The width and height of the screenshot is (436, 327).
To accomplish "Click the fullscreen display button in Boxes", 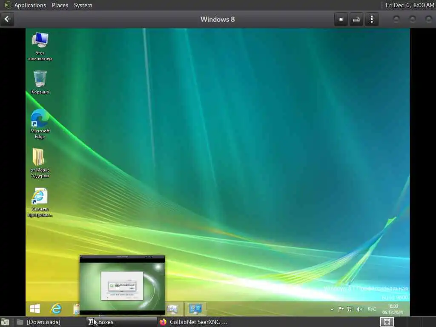I will coord(341,20).
